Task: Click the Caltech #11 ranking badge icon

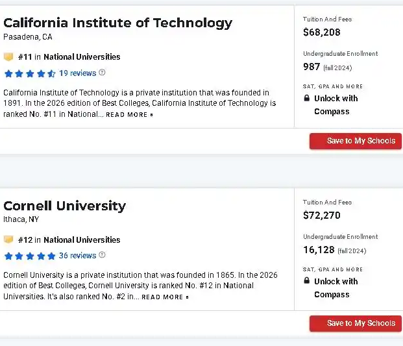Action: 8,56
